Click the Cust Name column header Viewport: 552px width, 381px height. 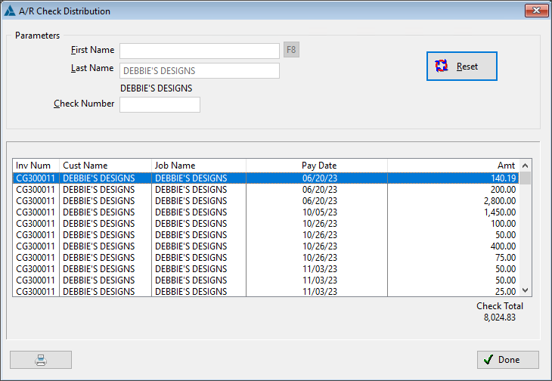(105, 166)
